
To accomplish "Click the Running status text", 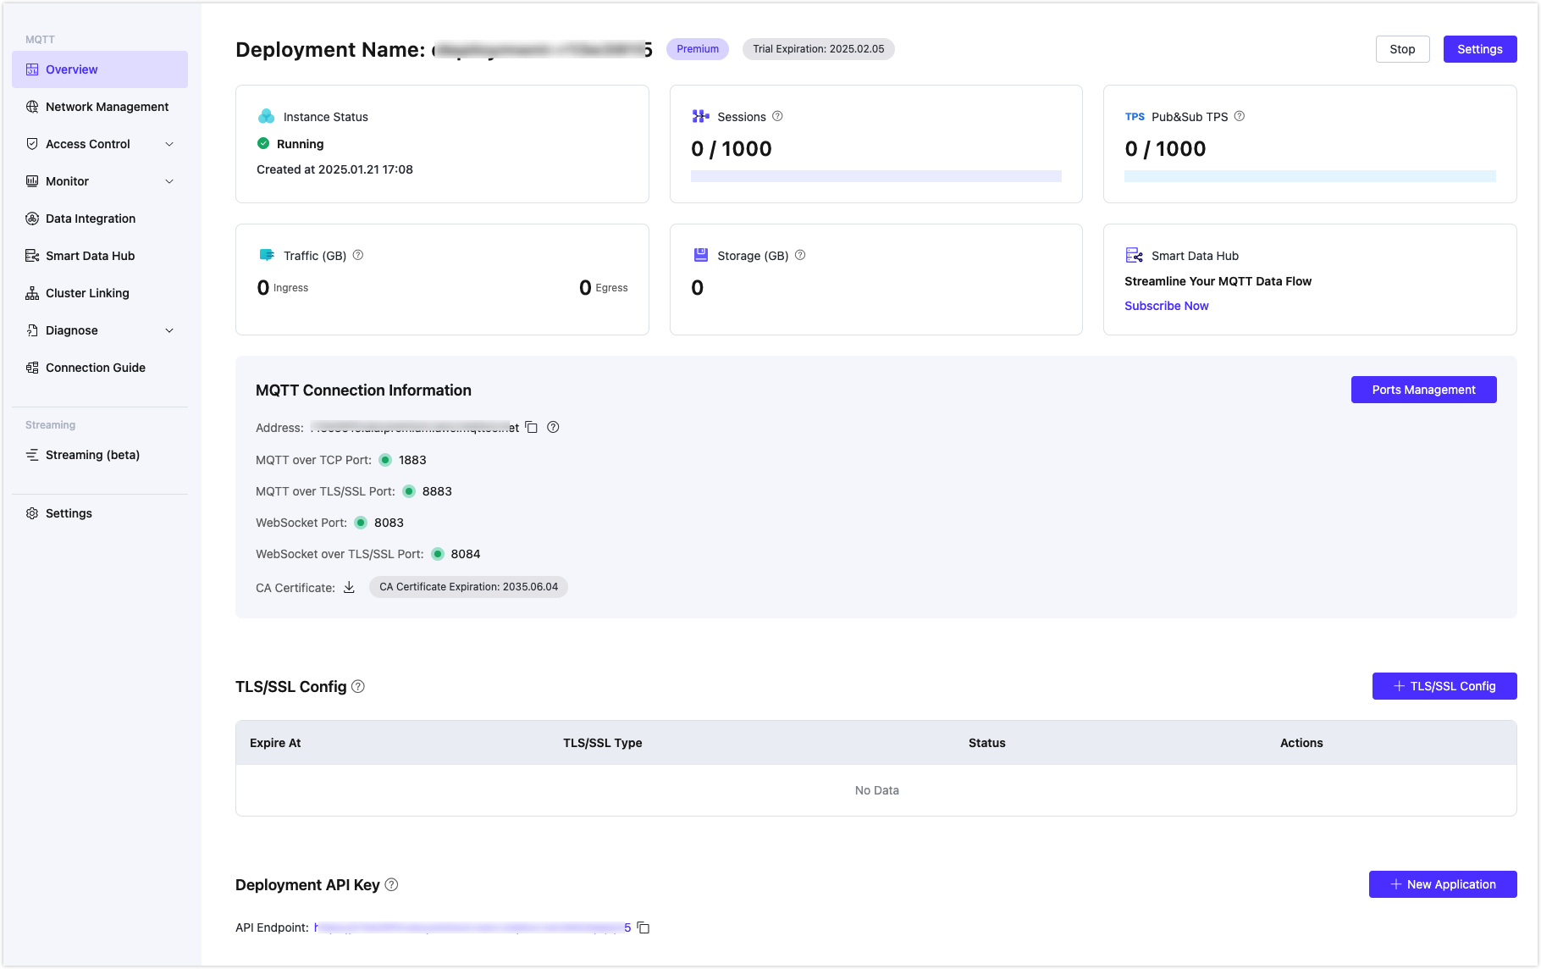I will pyautogui.click(x=300, y=144).
